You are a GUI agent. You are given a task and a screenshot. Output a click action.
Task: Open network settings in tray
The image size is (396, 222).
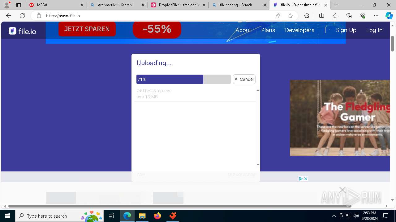click(349, 216)
